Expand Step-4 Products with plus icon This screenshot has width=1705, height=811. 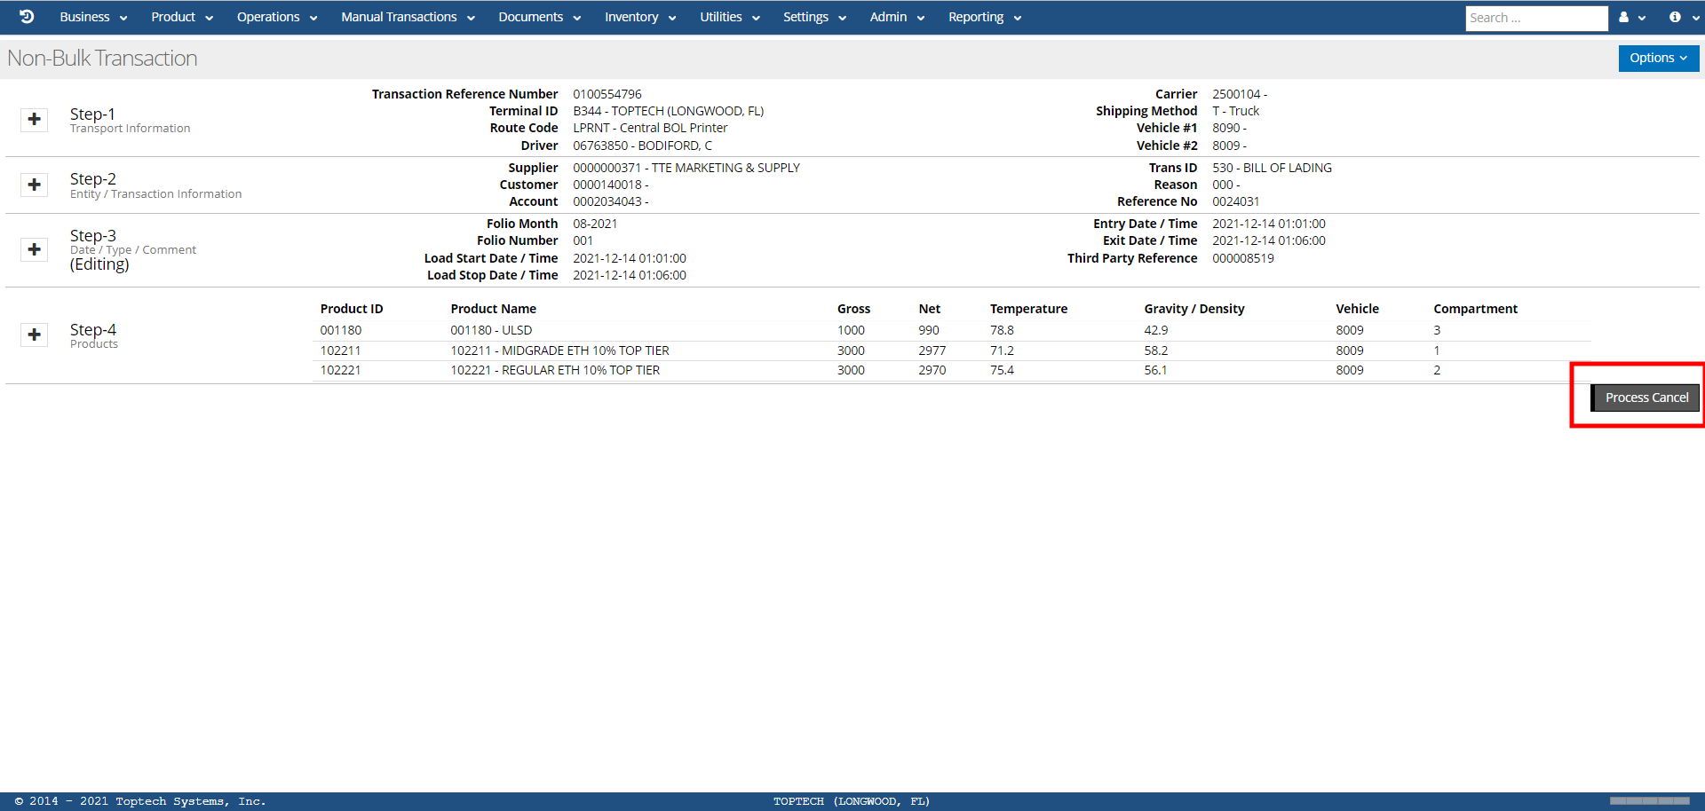[35, 335]
